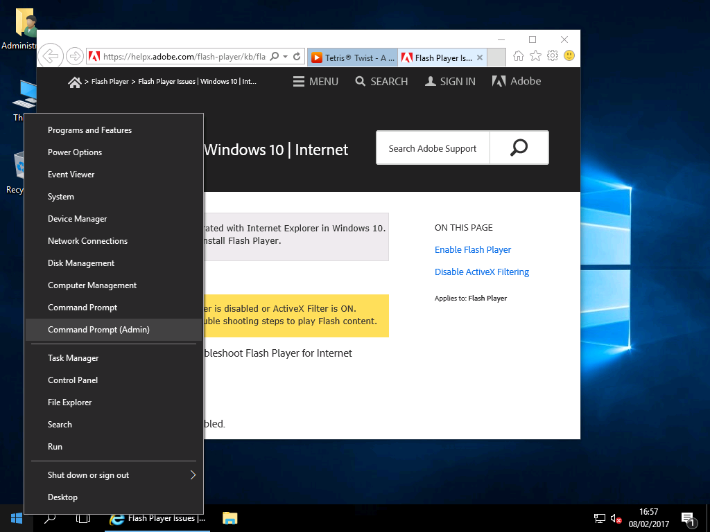Select Power Options in the context menu

coord(113,152)
